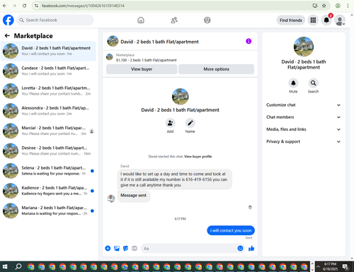This screenshot has width=354, height=272.
Task: Open the Marcial conversation
Action: [x=48, y=131]
